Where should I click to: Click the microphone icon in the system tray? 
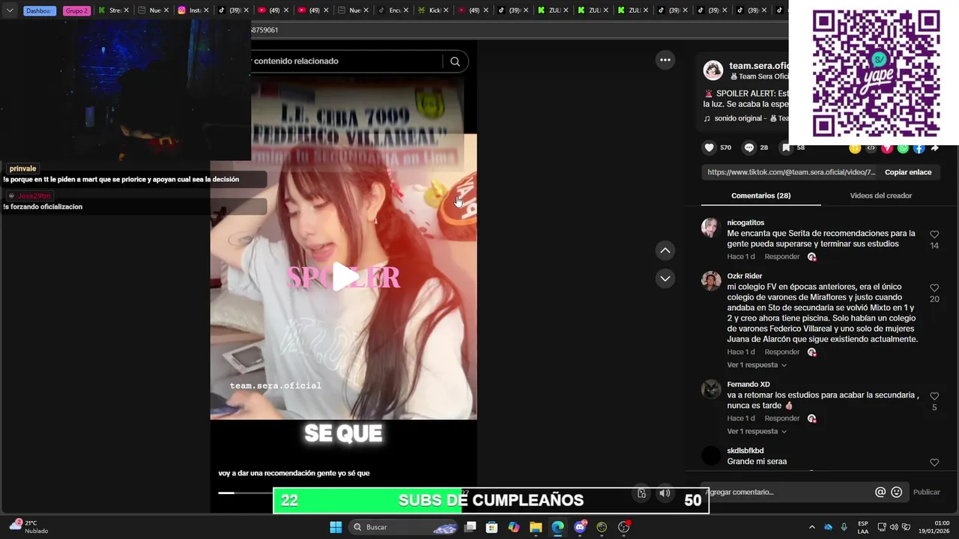(x=844, y=527)
